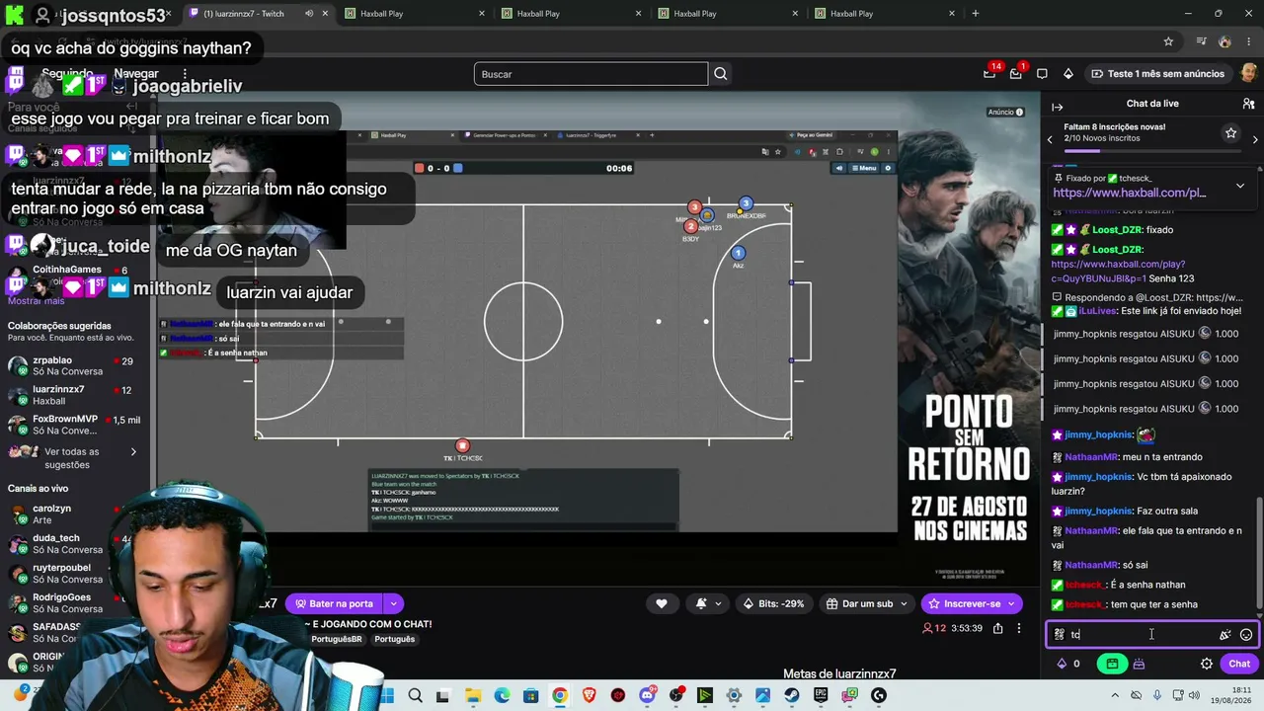Viewport: 1264px width, 711px height.
Task: Open Steam from the taskbar
Action: pos(792,695)
